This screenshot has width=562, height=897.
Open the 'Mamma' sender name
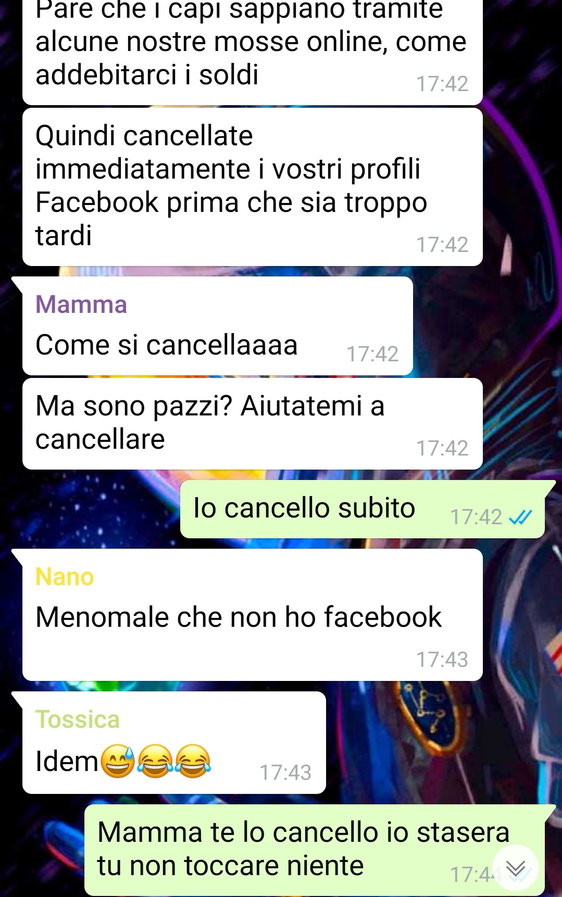(81, 305)
